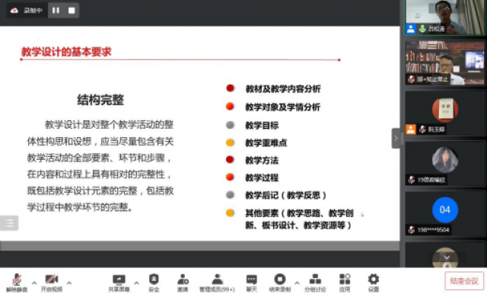Click the red 结束会议 button
The image size is (487, 294).
464,281
